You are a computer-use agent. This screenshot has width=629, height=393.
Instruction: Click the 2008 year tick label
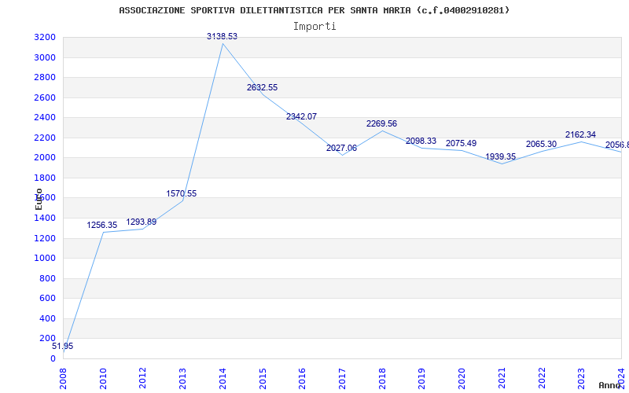(63, 379)
